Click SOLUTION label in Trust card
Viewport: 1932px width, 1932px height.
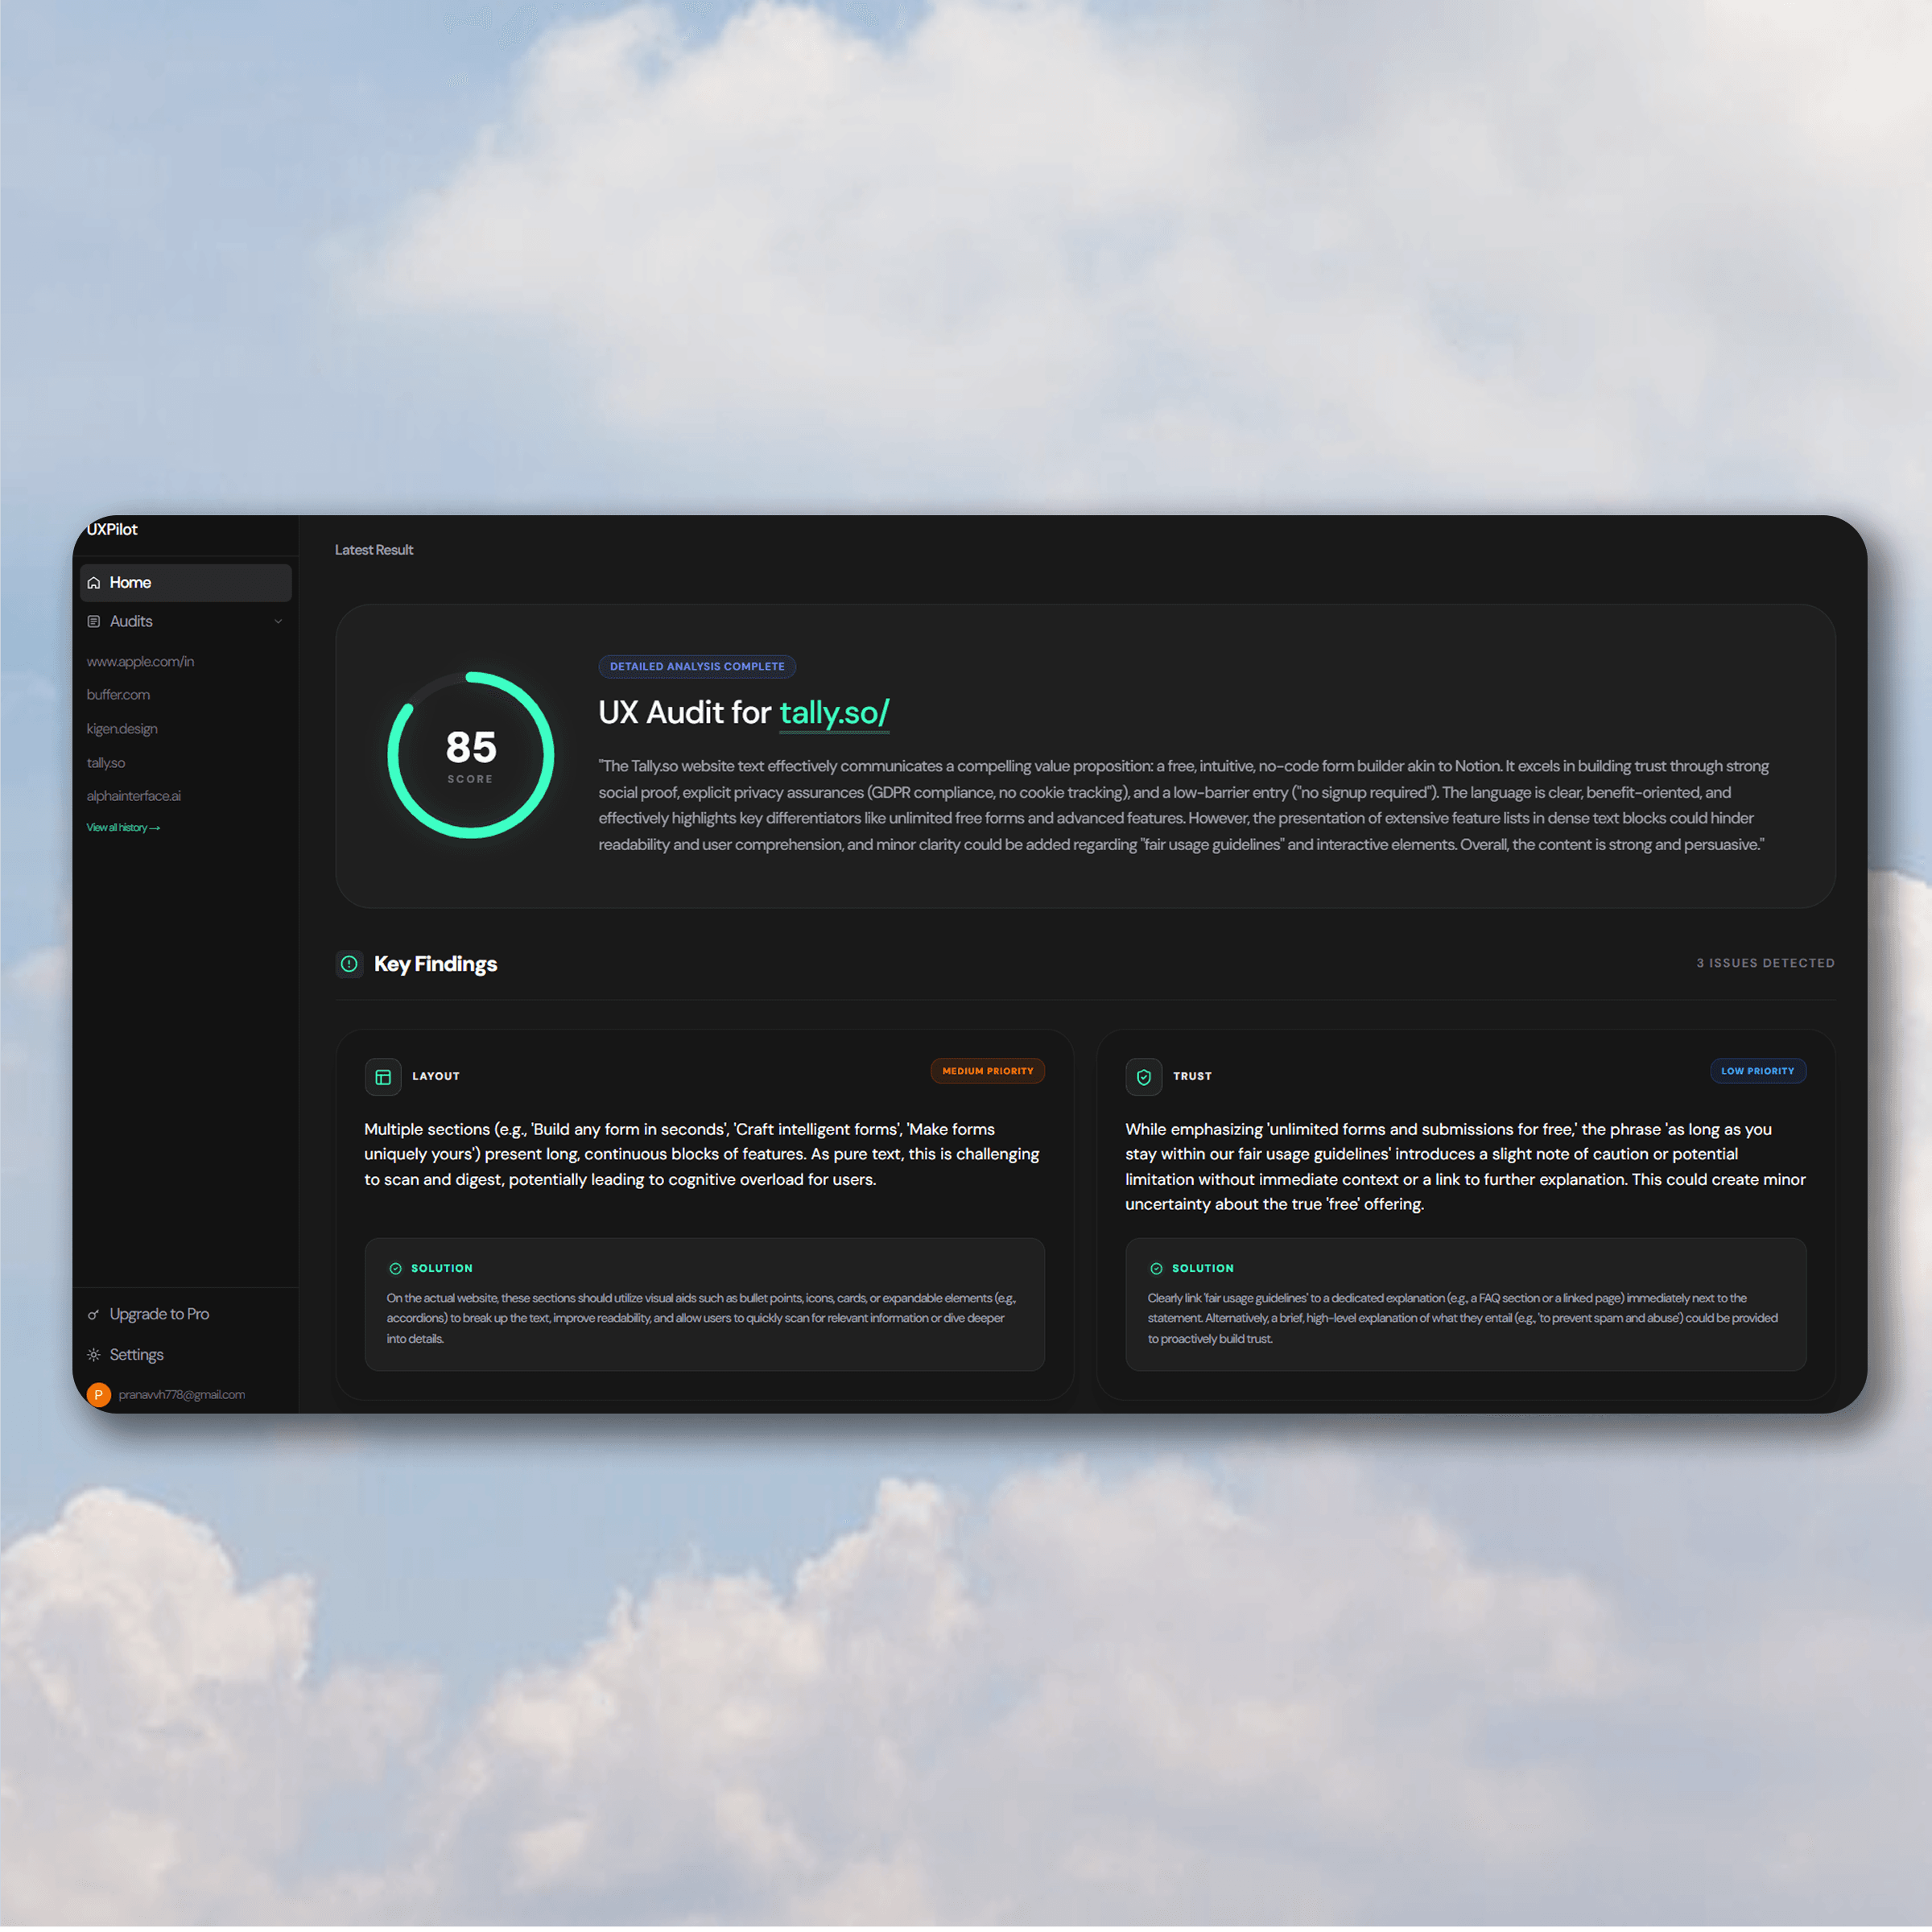click(1203, 1269)
